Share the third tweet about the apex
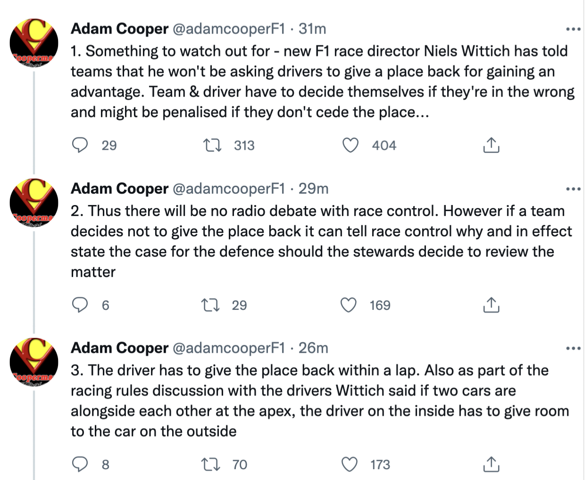Viewport: 585px width, 480px height. (491, 464)
